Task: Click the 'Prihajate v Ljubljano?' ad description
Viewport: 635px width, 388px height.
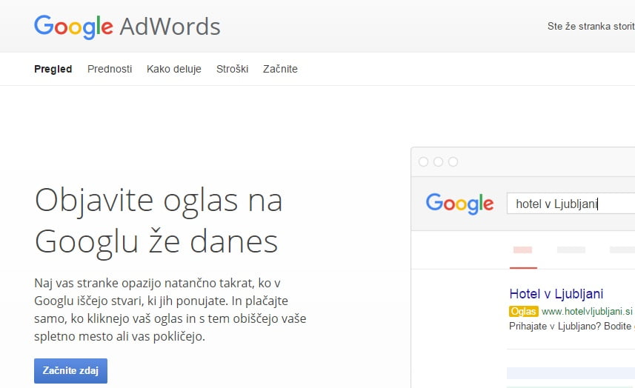Action: click(x=571, y=326)
